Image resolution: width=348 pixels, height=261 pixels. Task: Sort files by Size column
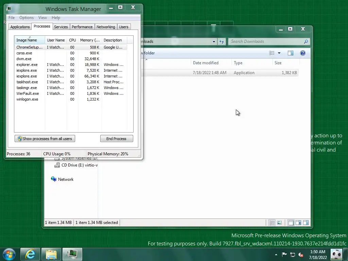pyautogui.click(x=286, y=63)
